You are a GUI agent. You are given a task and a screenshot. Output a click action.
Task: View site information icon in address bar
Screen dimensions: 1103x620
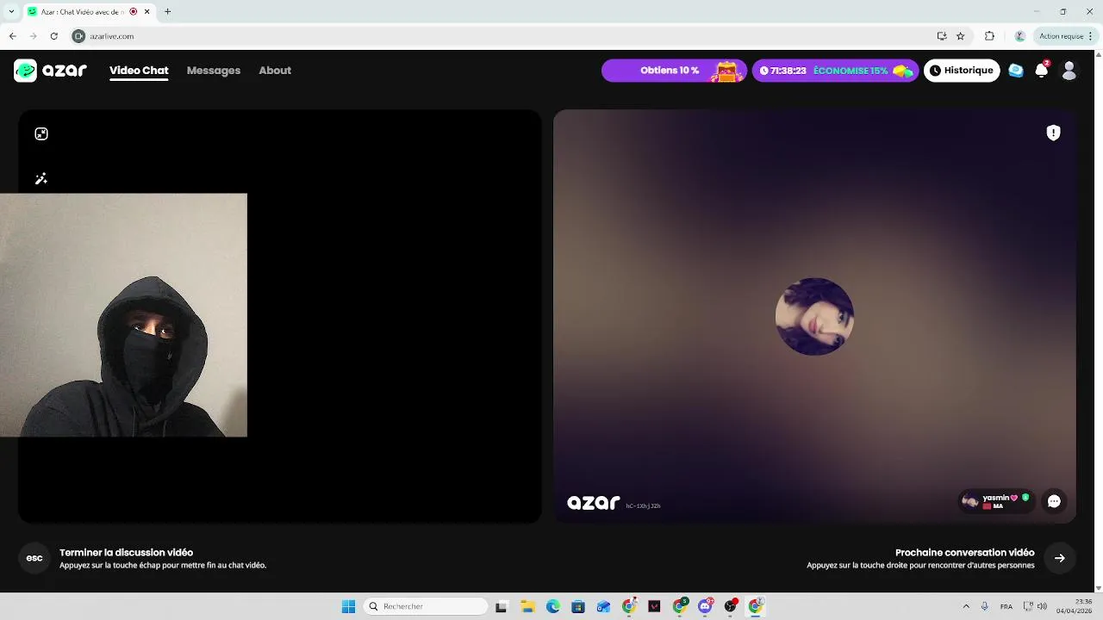(79, 36)
